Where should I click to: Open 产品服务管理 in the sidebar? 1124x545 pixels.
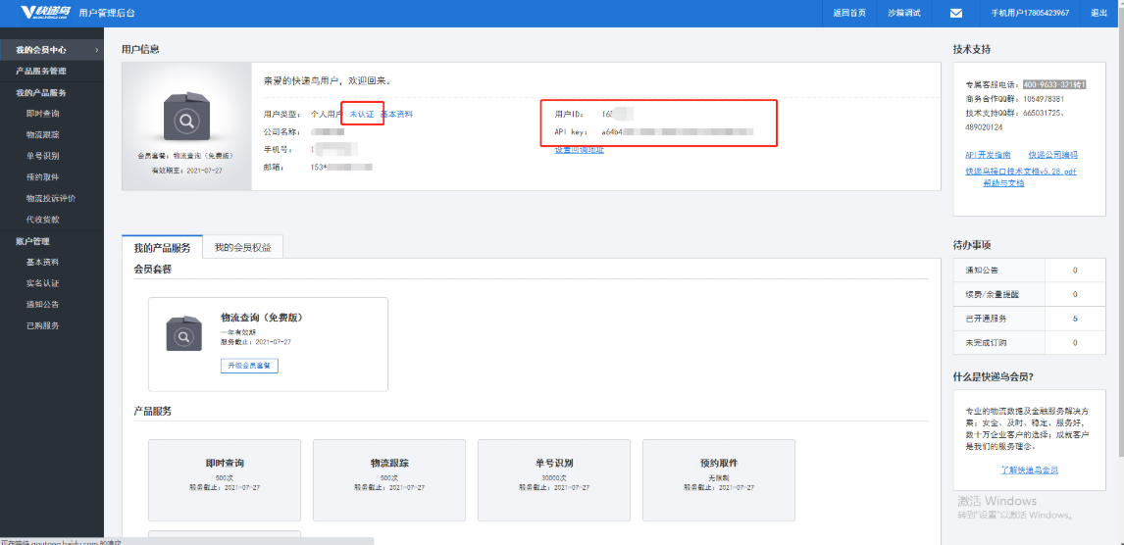41,72
